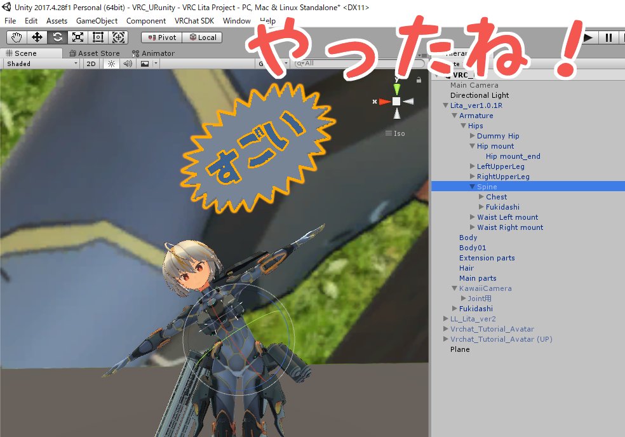Viewport: 625px width, 437px height.
Task: Select the Hair object
Action: [466, 268]
